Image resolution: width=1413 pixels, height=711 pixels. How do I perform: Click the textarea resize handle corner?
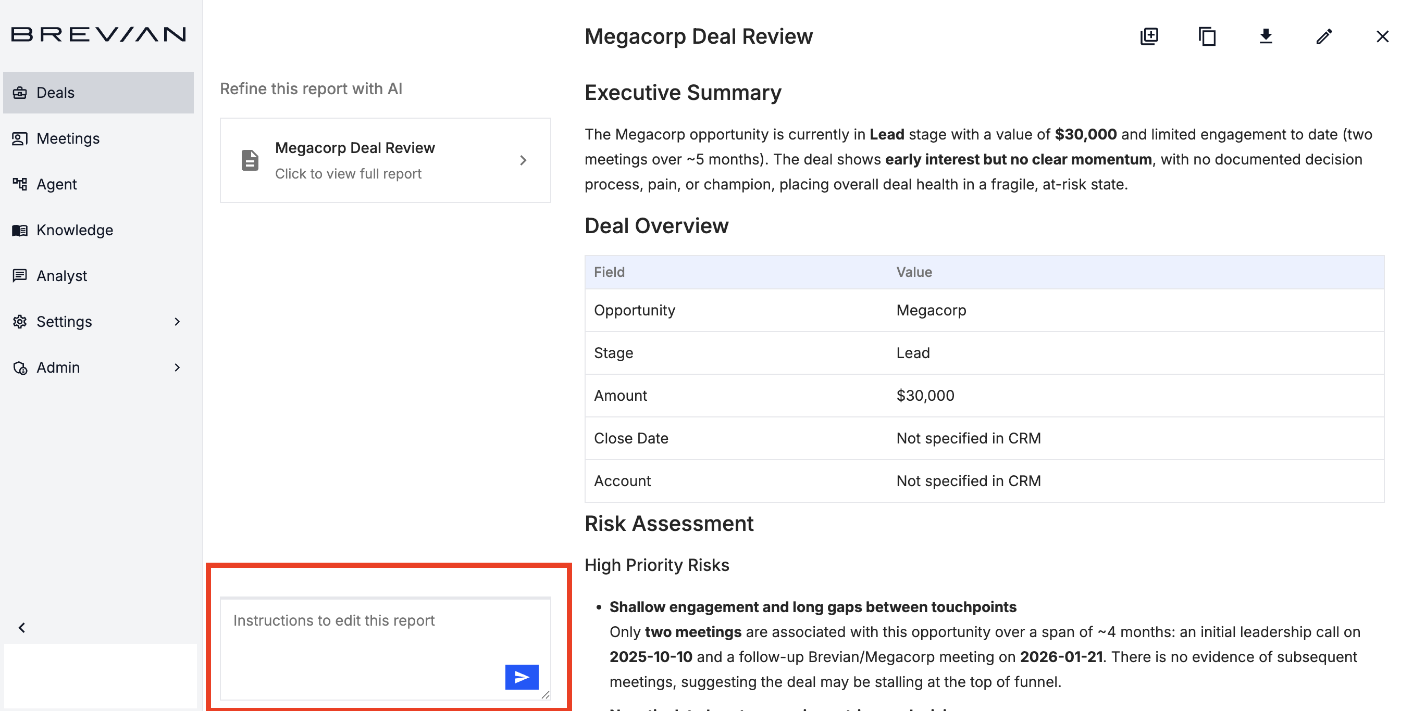(x=545, y=694)
